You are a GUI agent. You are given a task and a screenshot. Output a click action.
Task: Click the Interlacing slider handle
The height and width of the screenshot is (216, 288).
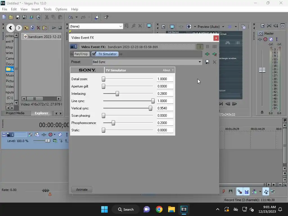[x=117, y=94]
